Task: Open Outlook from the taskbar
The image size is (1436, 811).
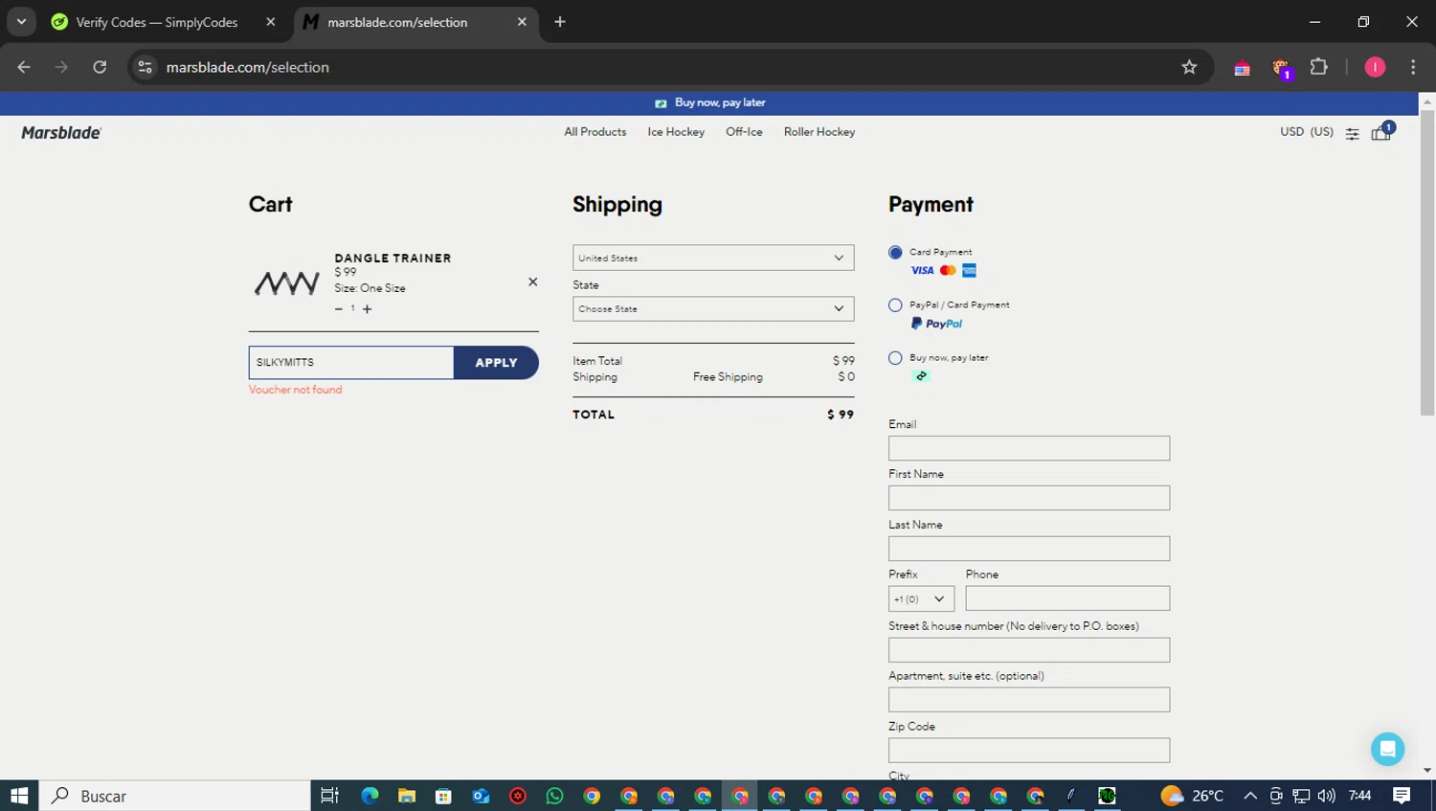Action: [x=481, y=796]
